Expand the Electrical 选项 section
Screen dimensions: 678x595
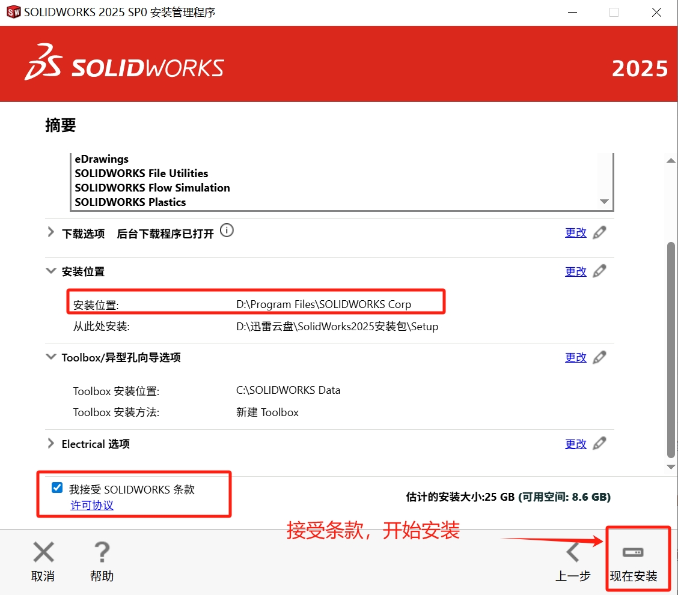[50, 444]
